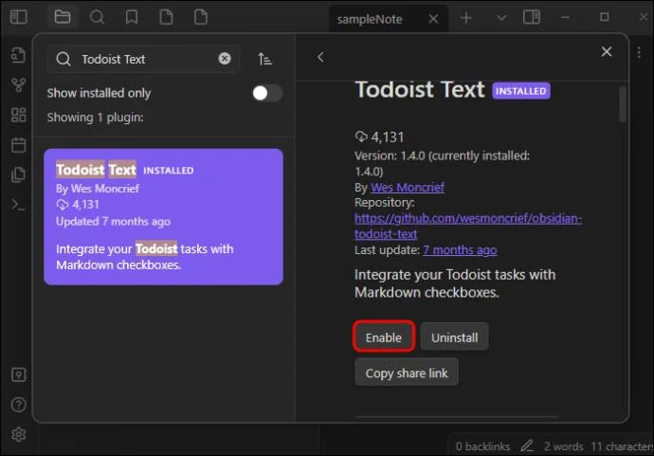Toggle the left sidebar icon
Screen dimensions: 654x456
click(x=19, y=17)
